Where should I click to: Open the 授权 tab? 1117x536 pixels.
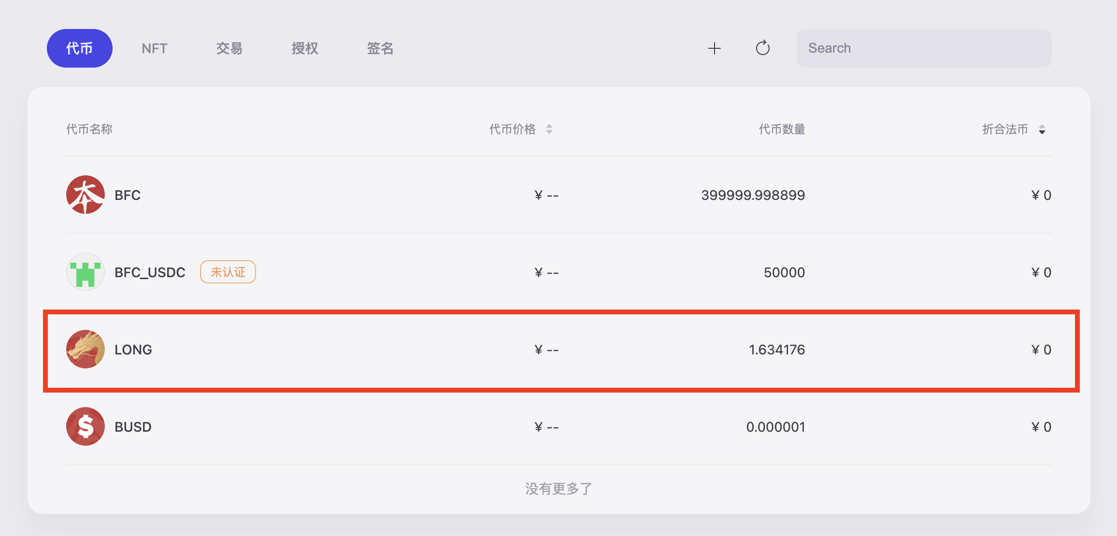click(x=305, y=48)
